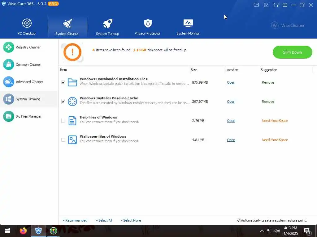Click the 4.81 MB size value
The image size is (317, 237).
click(x=198, y=140)
